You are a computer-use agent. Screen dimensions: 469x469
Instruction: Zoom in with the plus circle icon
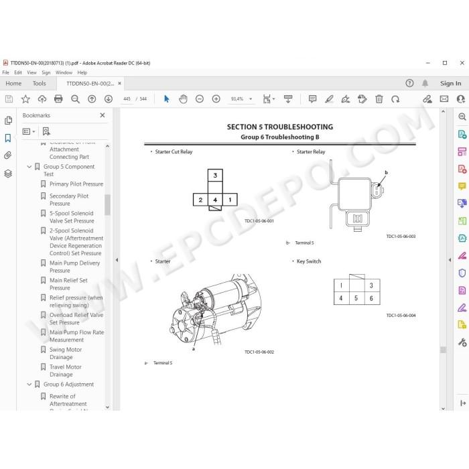click(216, 99)
